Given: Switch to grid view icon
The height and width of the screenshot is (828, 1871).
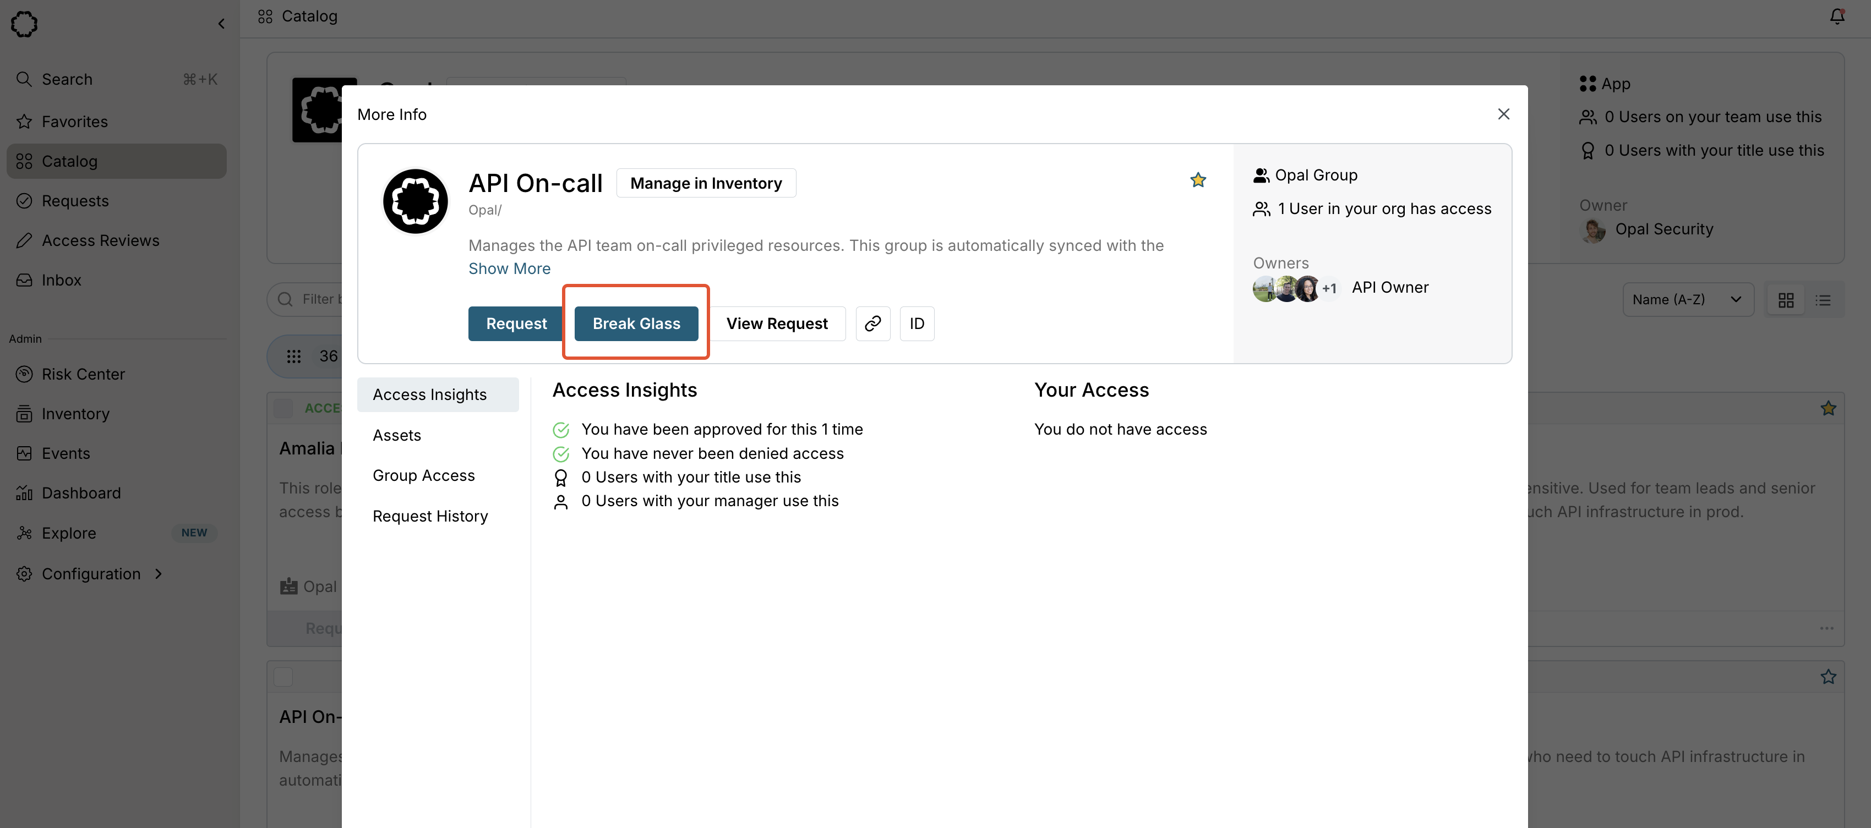Looking at the screenshot, I should pos(1785,300).
